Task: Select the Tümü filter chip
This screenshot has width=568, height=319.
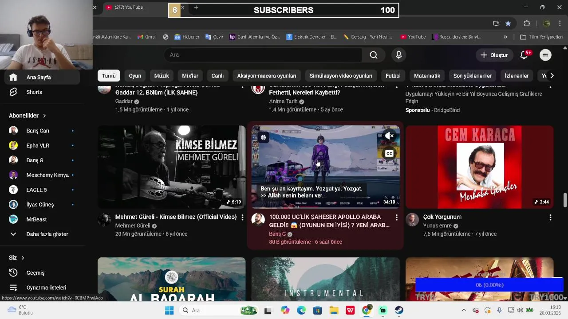Action: pos(109,76)
